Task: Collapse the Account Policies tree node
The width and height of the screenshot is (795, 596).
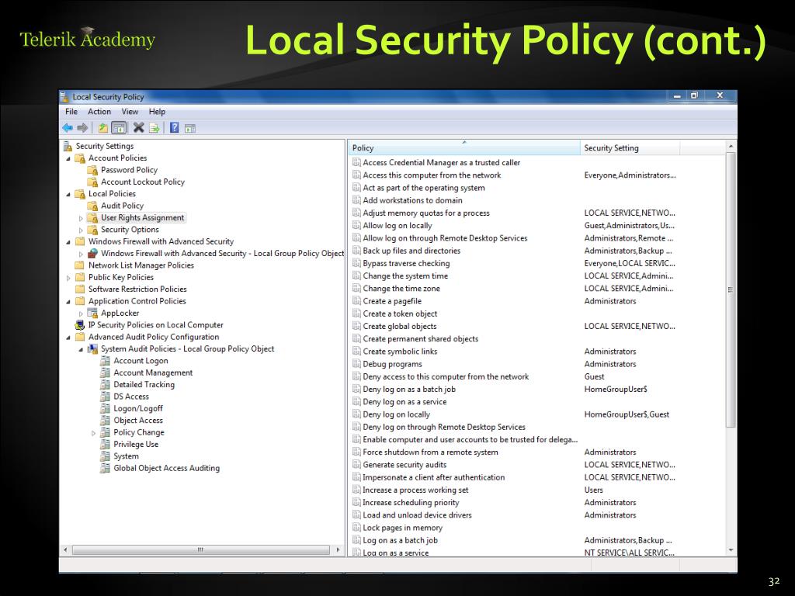Action: 68,158
